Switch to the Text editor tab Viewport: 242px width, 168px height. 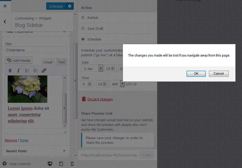point(62,62)
